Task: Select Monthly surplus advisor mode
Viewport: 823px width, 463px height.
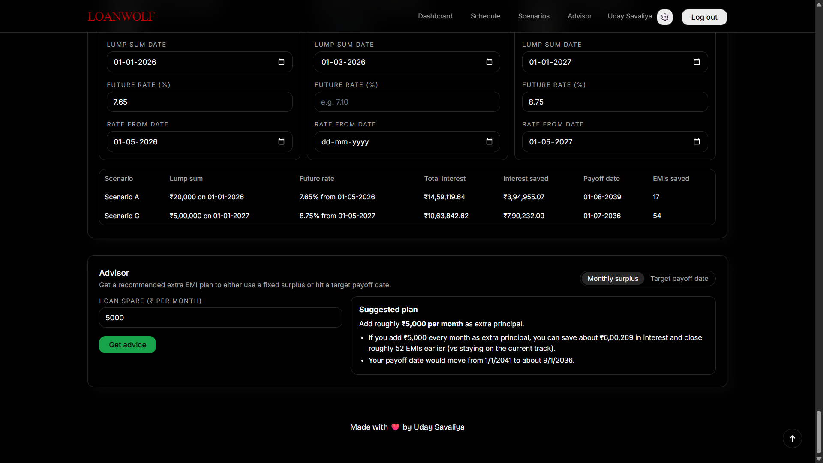Action: [613, 279]
